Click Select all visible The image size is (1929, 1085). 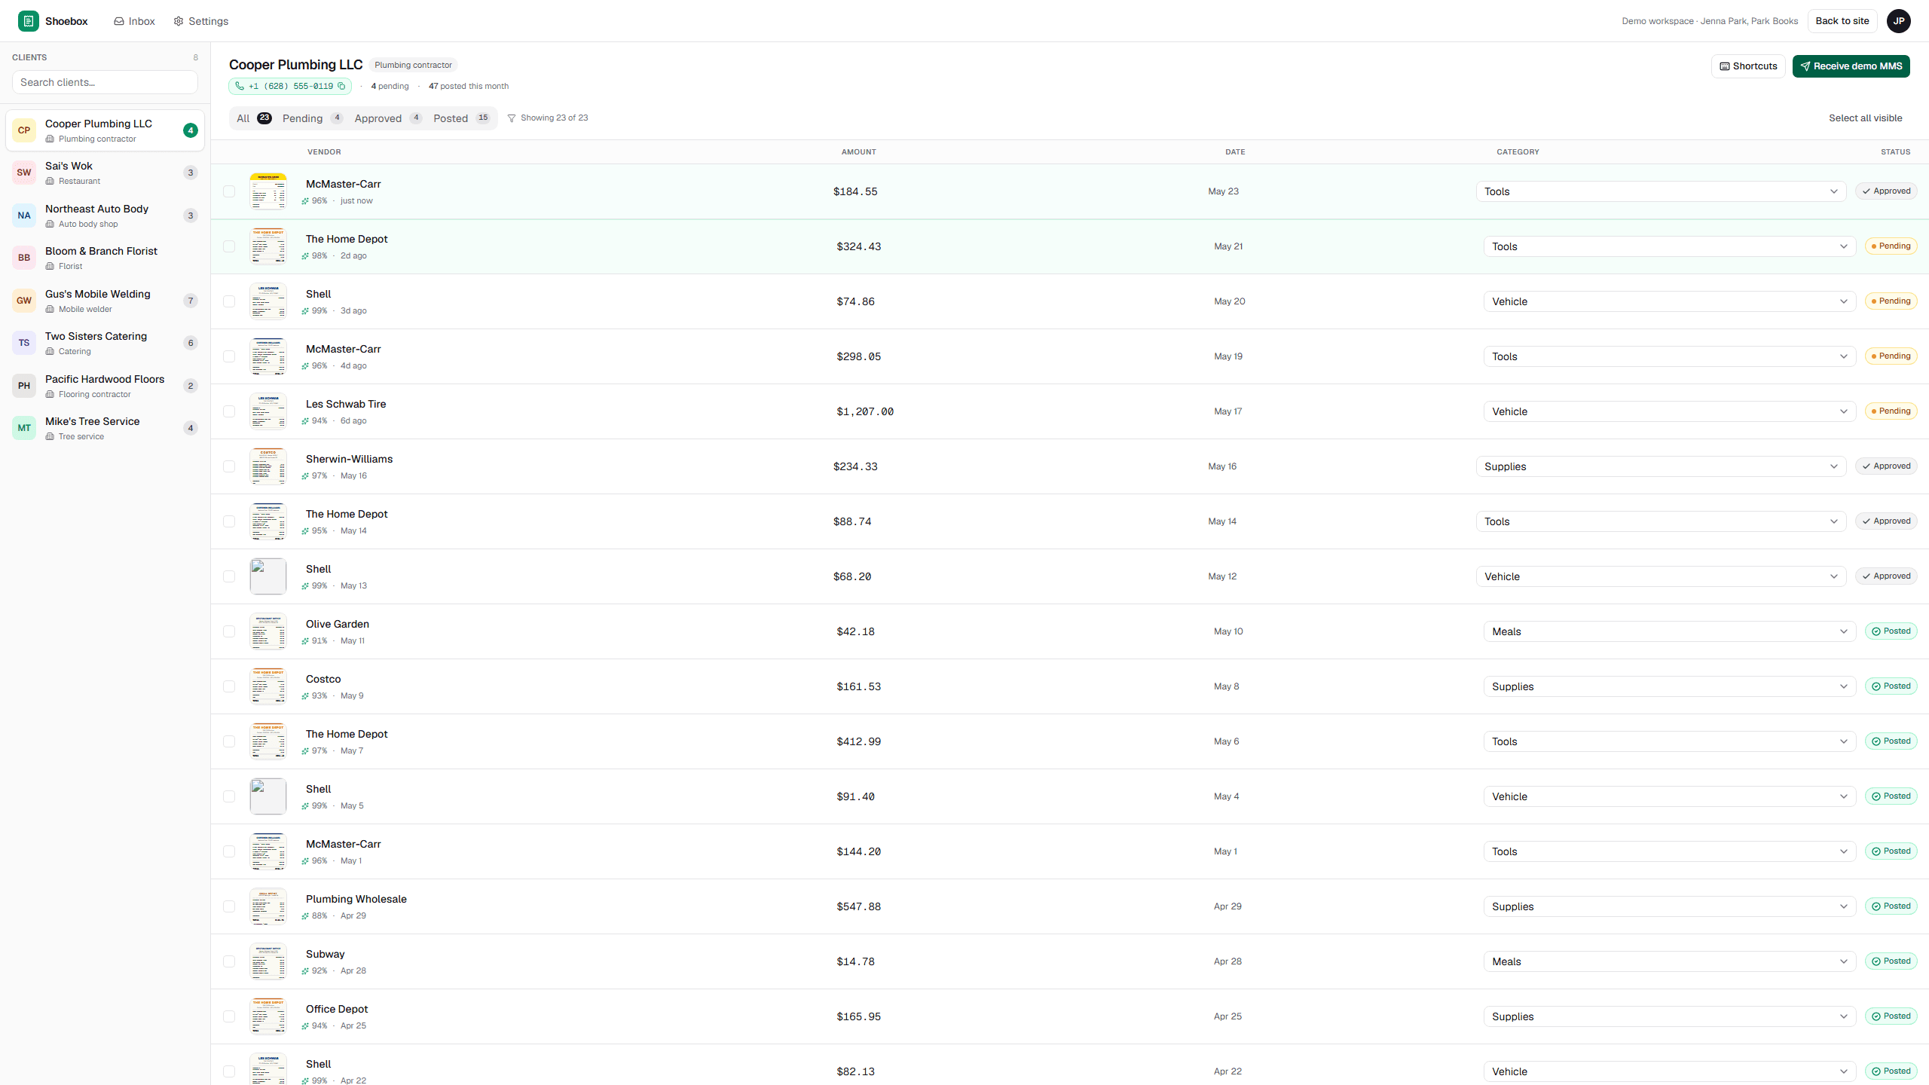(x=1865, y=118)
